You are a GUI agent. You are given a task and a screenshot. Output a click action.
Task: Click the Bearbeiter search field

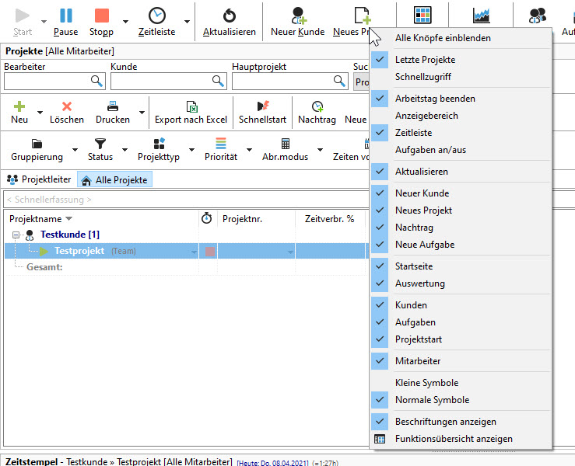tap(54, 82)
